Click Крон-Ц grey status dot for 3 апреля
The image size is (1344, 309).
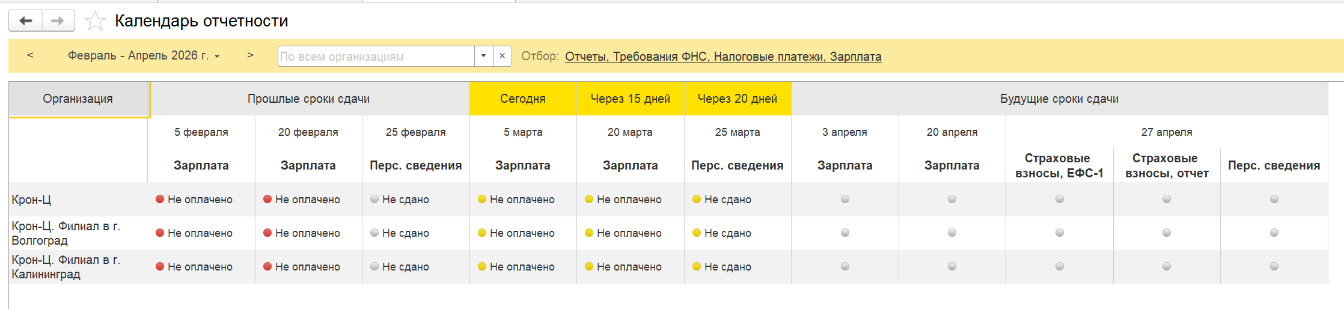coord(845,199)
